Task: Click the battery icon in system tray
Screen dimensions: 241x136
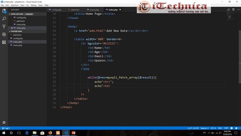Action: pyautogui.click(x=213, y=133)
